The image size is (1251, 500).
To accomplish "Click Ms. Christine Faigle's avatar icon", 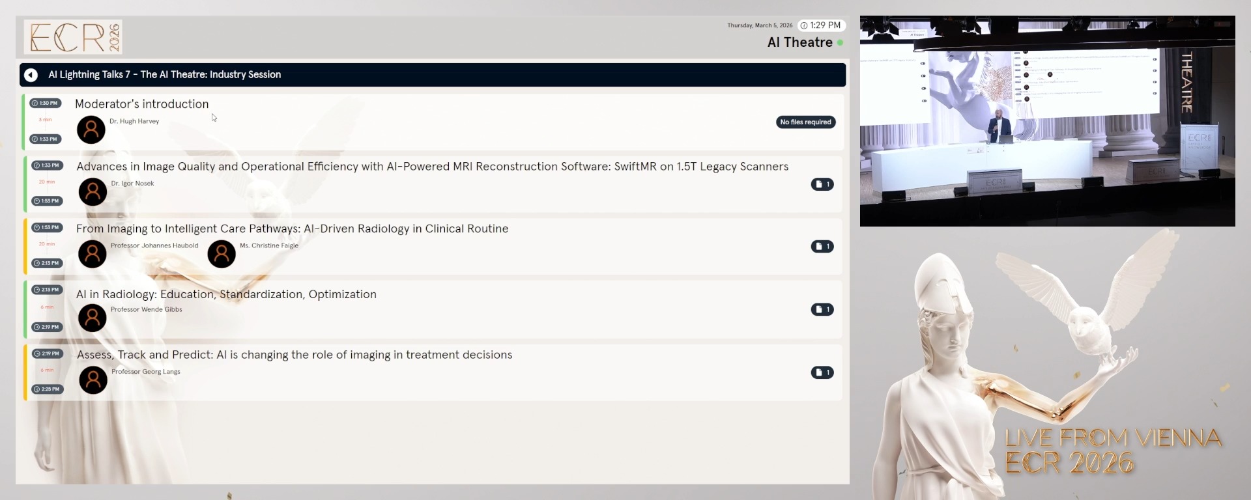I will [x=222, y=254].
